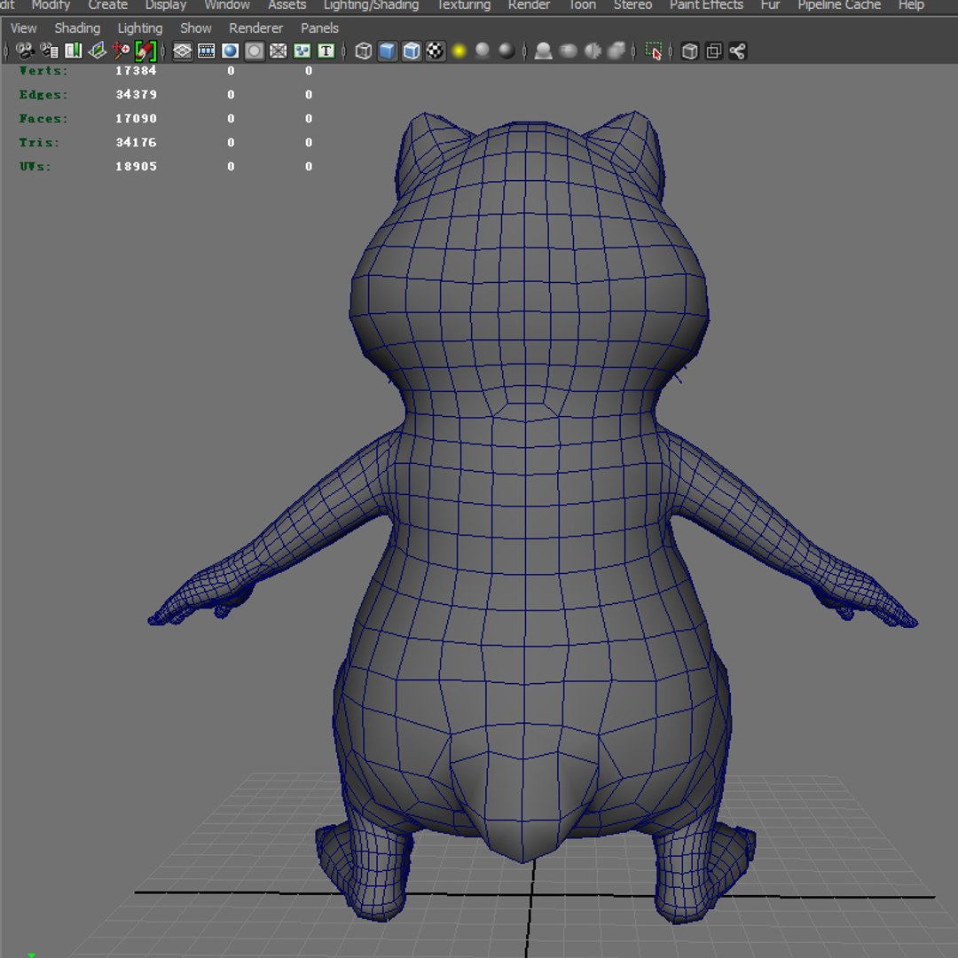This screenshot has width=958, height=958.
Task: Open the Texturing menu
Action: point(463,5)
